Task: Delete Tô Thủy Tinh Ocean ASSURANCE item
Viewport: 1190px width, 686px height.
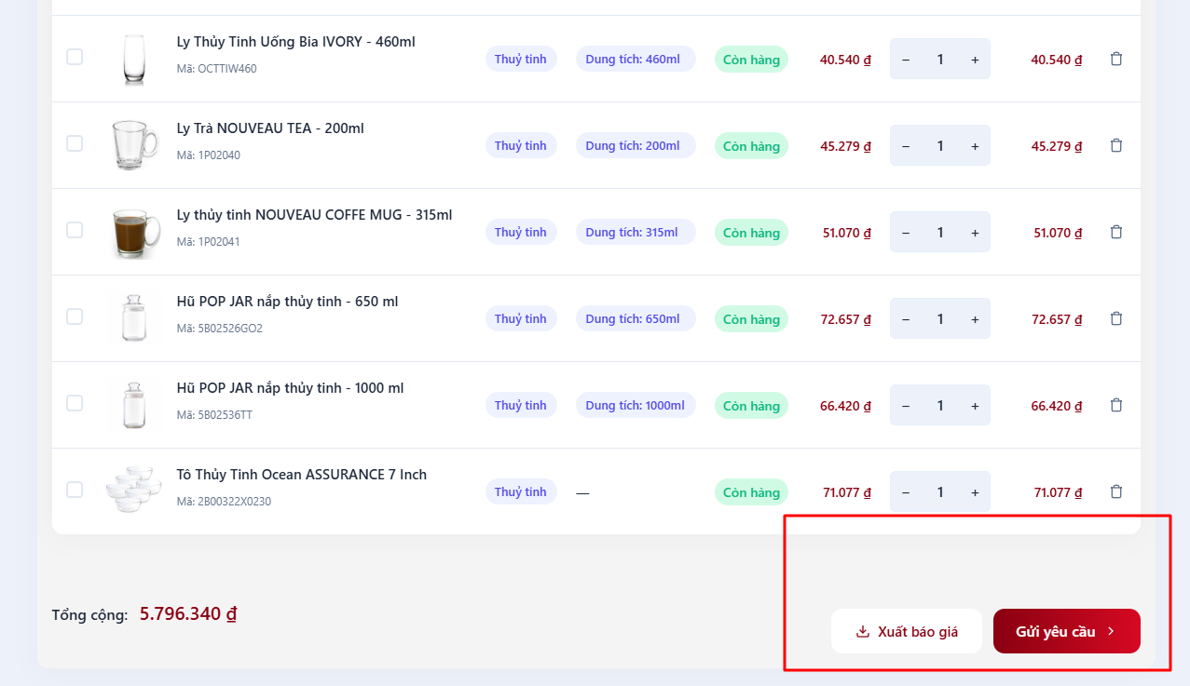Action: point(1116,491)
